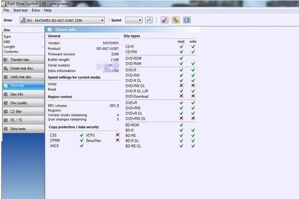Open the Create test disc panel
The height and width of the screenshot is (199, 299).
(x=24, y=68)
